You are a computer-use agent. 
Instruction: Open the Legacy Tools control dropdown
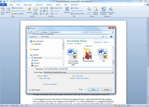tap(47, 14)
